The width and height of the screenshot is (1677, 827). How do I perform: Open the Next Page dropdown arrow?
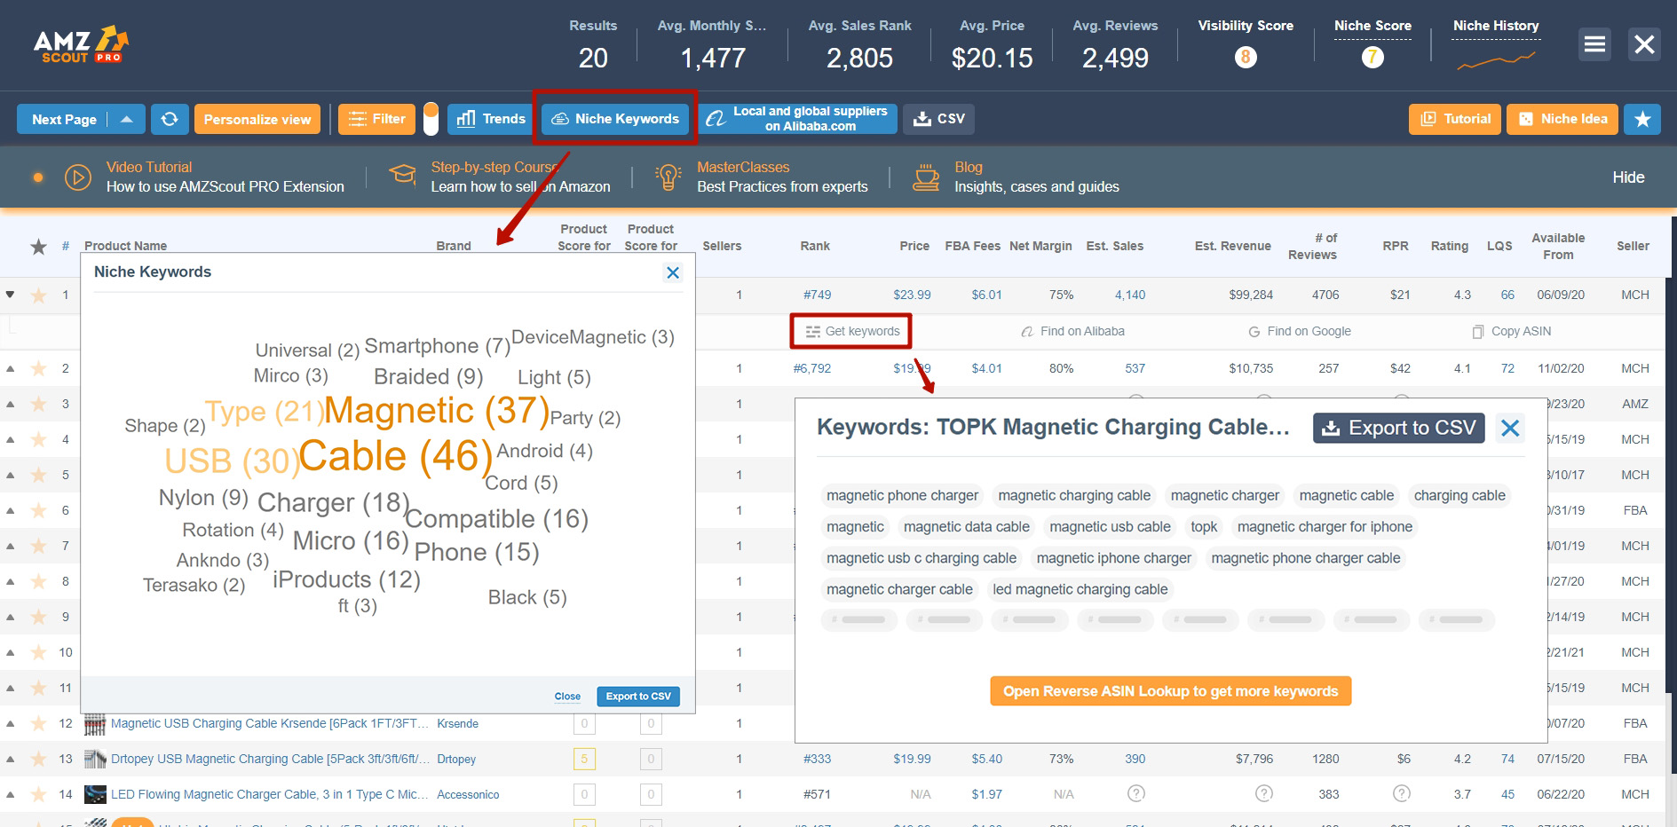click(x=127, y=118)
